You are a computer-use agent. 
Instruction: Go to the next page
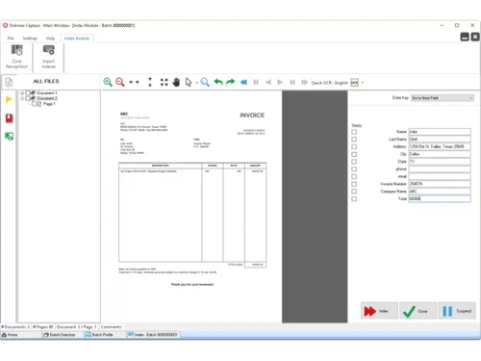coord(280,82)
